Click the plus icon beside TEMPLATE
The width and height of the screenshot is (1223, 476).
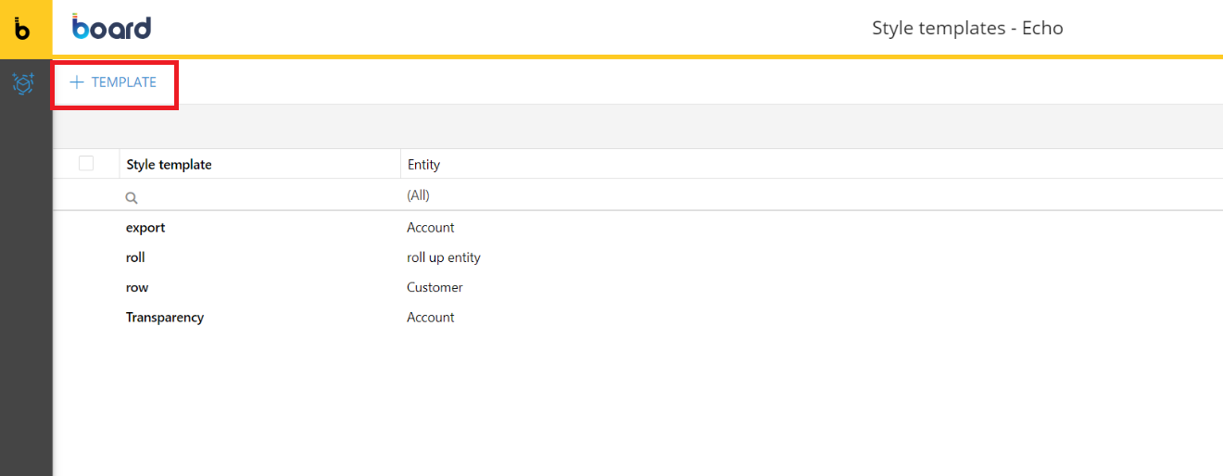(x=77, y=82)
